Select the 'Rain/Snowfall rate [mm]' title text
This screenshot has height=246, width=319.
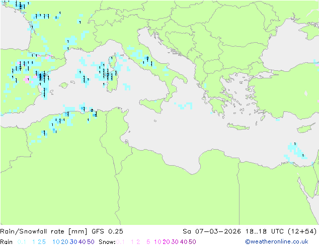point(44,231)
